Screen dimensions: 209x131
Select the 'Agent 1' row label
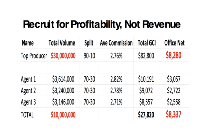28,79
